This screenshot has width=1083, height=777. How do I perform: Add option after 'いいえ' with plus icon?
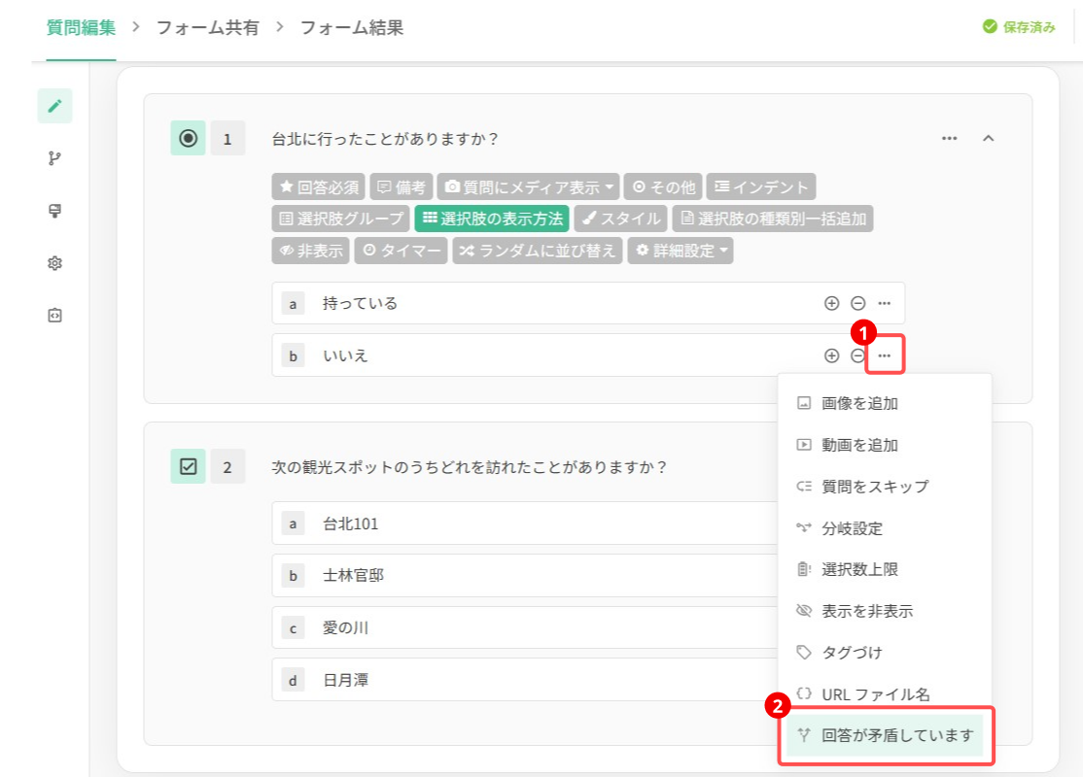(x=831, y=355)
